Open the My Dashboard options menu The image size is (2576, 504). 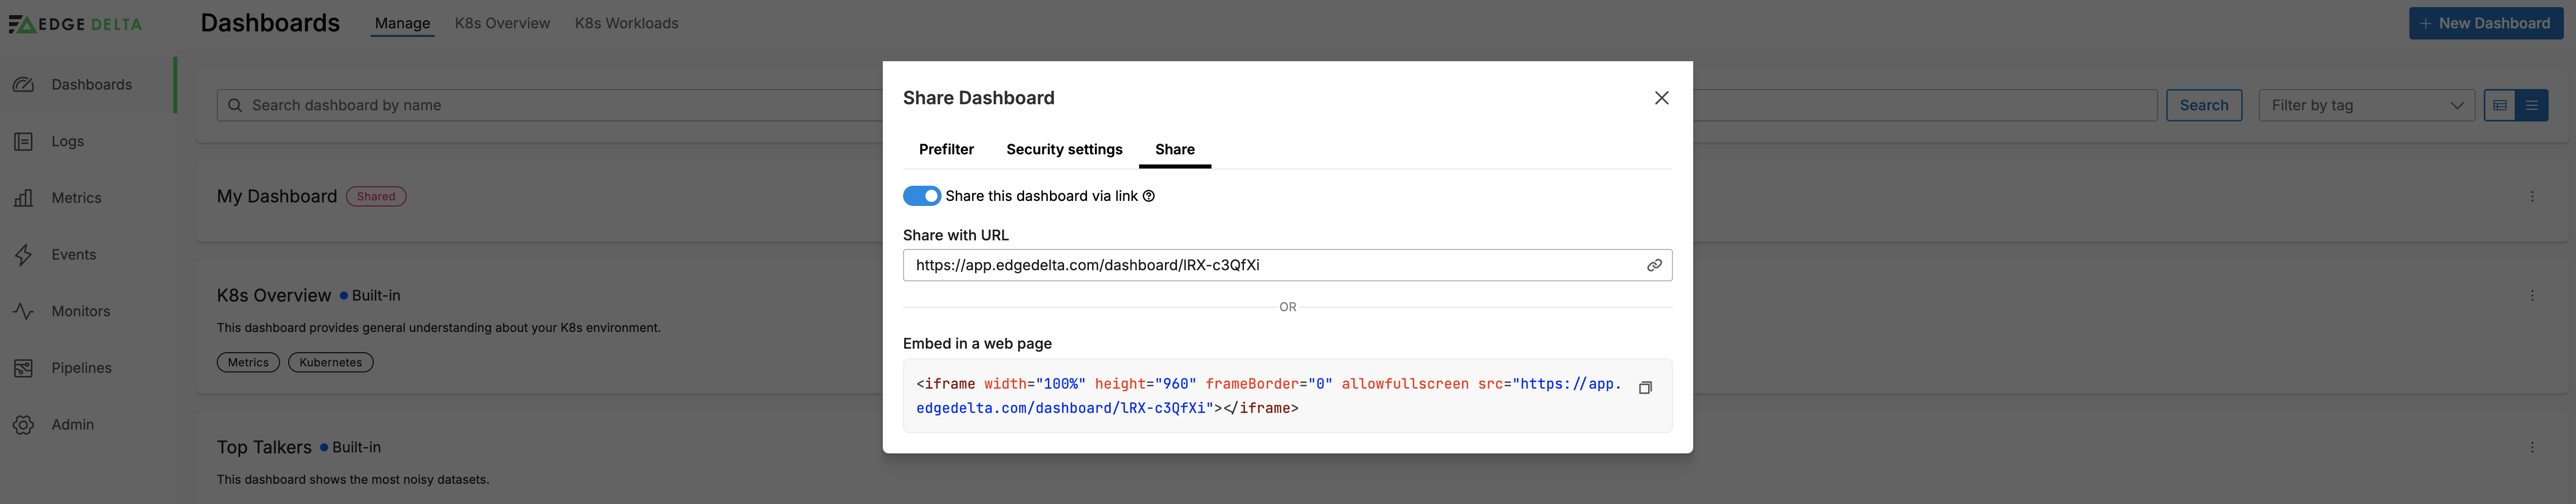[x=2532, y=197]
